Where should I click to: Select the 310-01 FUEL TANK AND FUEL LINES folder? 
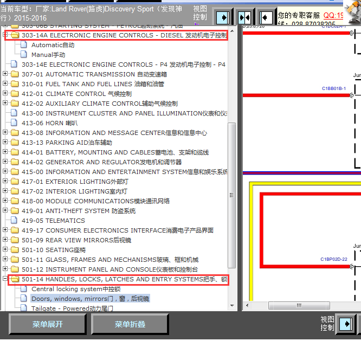point(93,84)
